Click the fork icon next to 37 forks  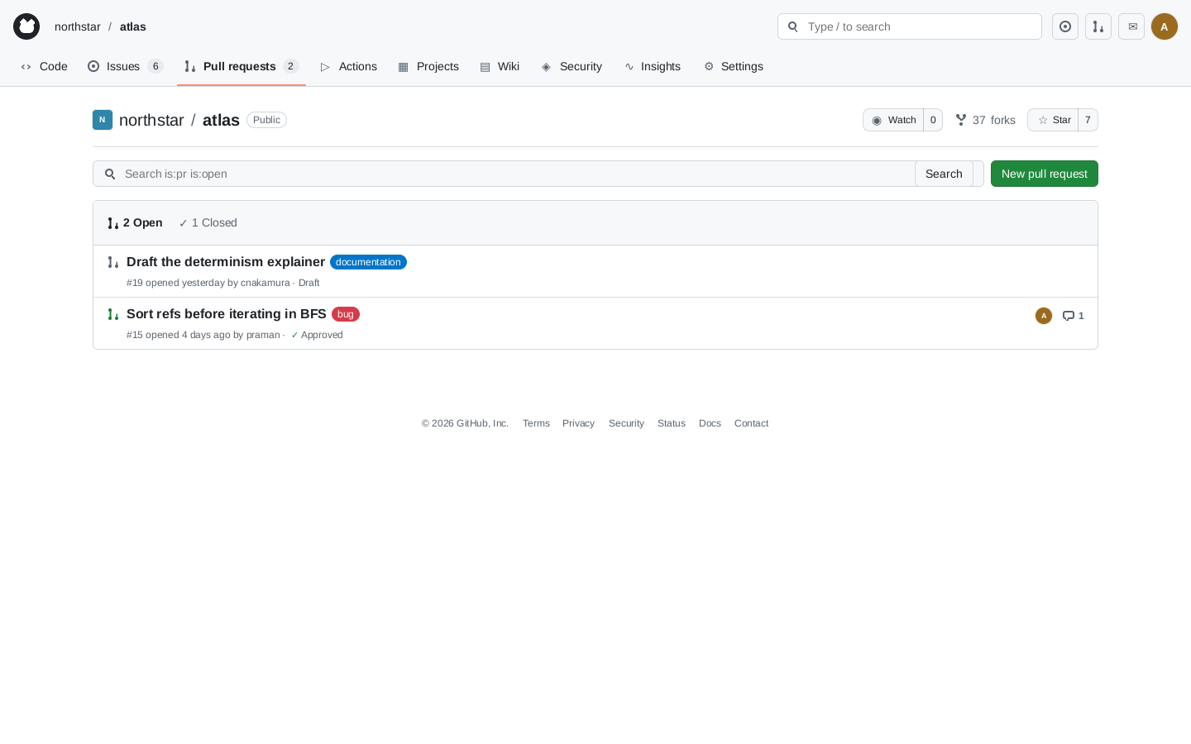pyautogui.click(x=961, y=120)
